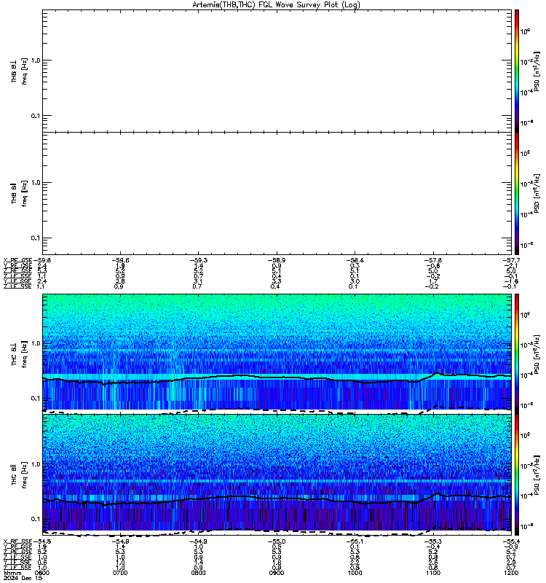Click the X_RE_GSE value -58.4
Image resolution: width=546 pixels, height=583 pixels.
coord(355,260)
